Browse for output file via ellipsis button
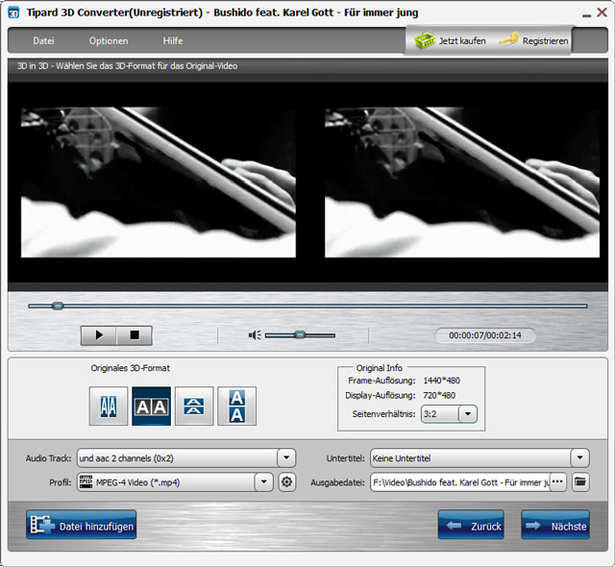This screenshot has height=567, width=615. tap(557, 481)
